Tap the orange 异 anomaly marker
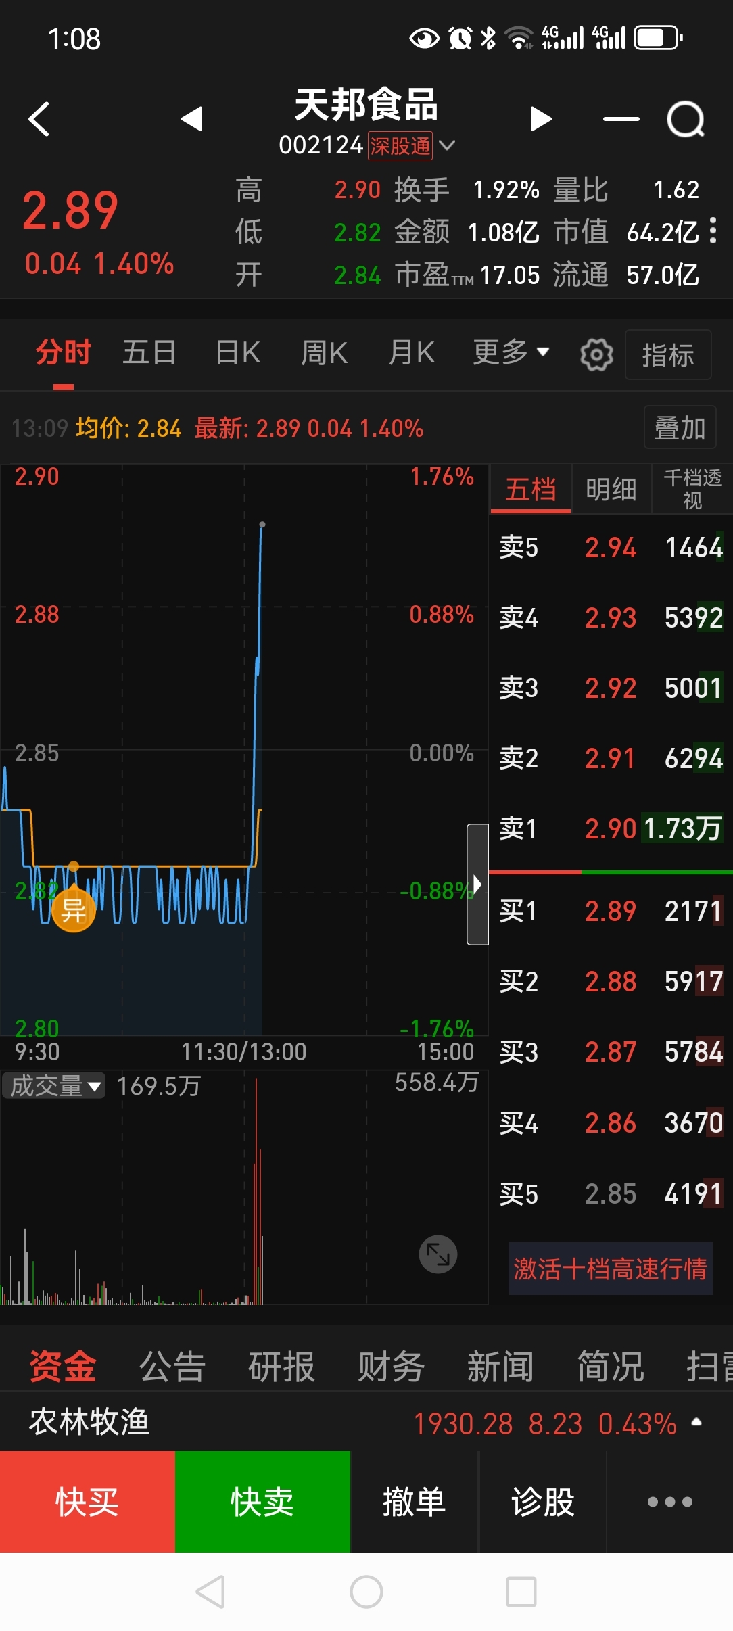The width and height of the screenshot is (733, 1631). [74, 909]
